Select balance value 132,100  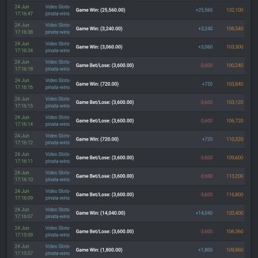tap(235, 10)
